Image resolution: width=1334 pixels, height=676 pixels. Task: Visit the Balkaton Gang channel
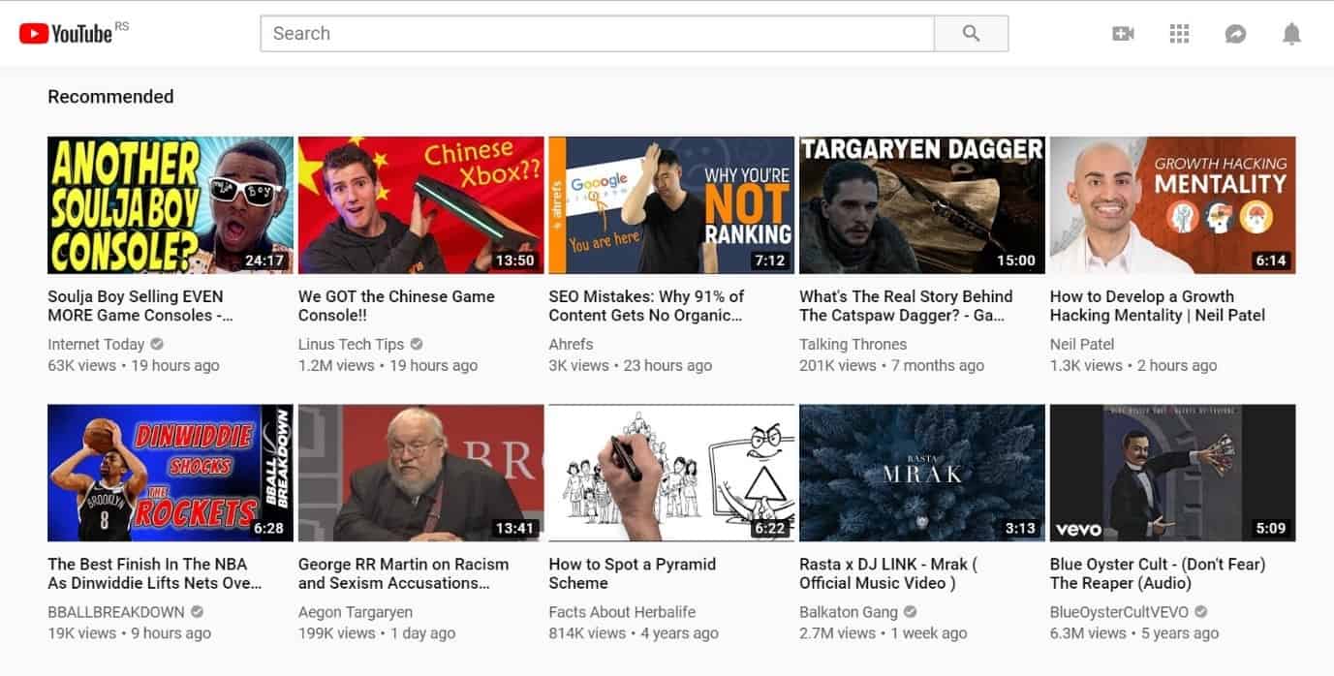(849, 611)
